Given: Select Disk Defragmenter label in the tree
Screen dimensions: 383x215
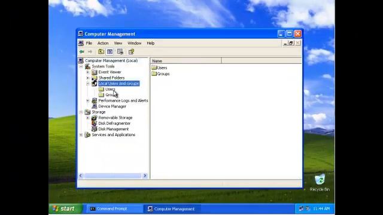Looking at the screenshot, I should [x=114, y=124].
